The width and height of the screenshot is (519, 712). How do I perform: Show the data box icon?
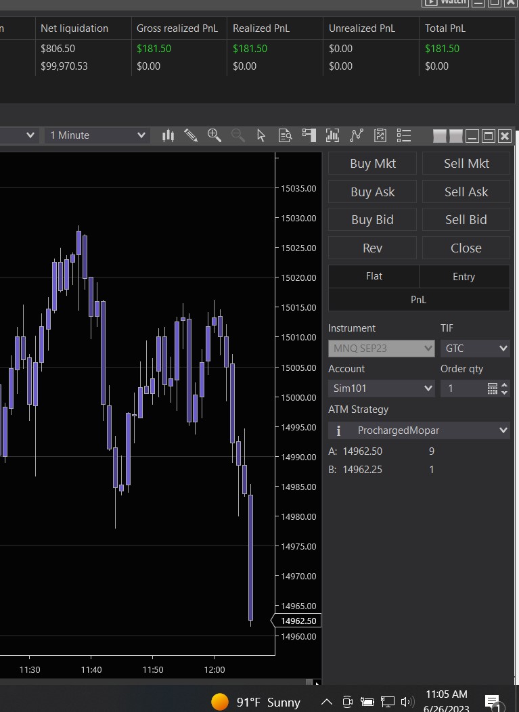point(285,135)
